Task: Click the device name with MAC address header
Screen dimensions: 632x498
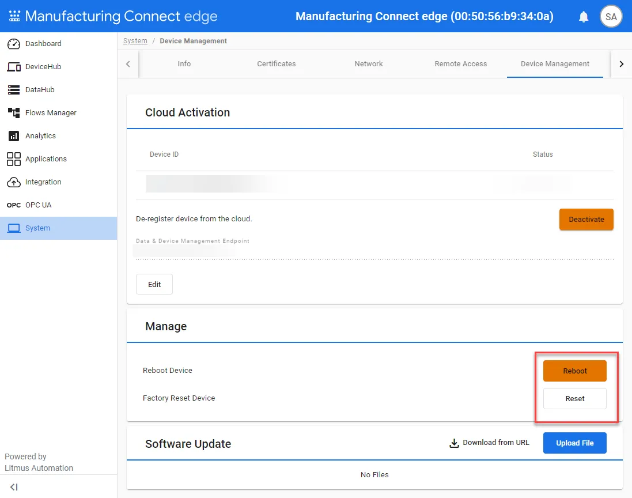Action: click(425, 16)
